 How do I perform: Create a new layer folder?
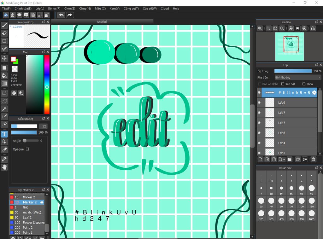(290, 159)
